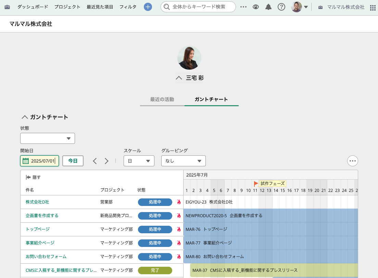
Task: Open the Gantt chart options ellipsis button
Action: click(x=352, y=161)
